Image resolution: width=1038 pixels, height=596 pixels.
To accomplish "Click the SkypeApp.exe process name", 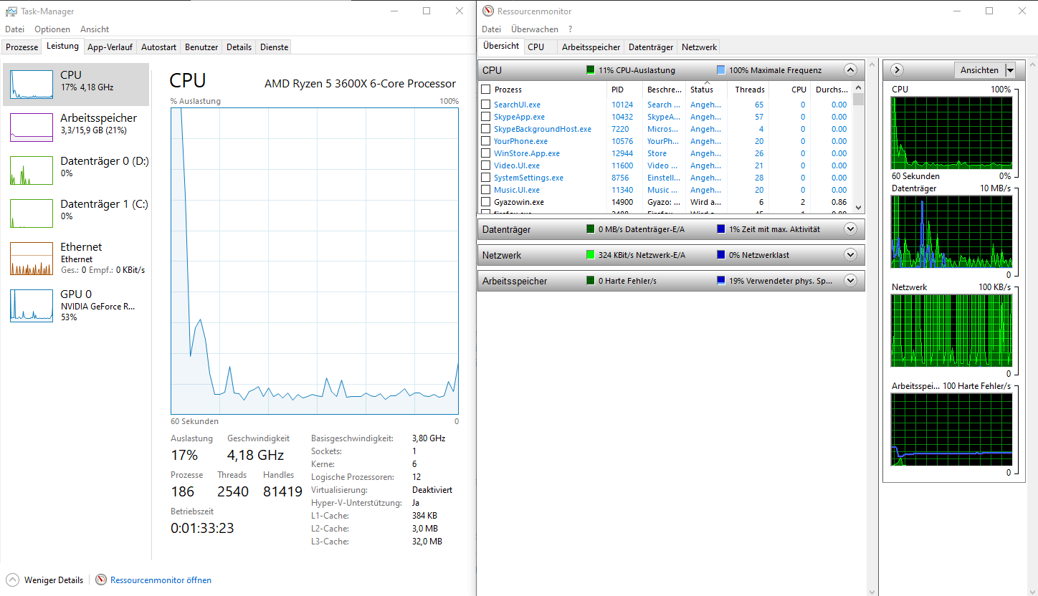I will point(519,117).
